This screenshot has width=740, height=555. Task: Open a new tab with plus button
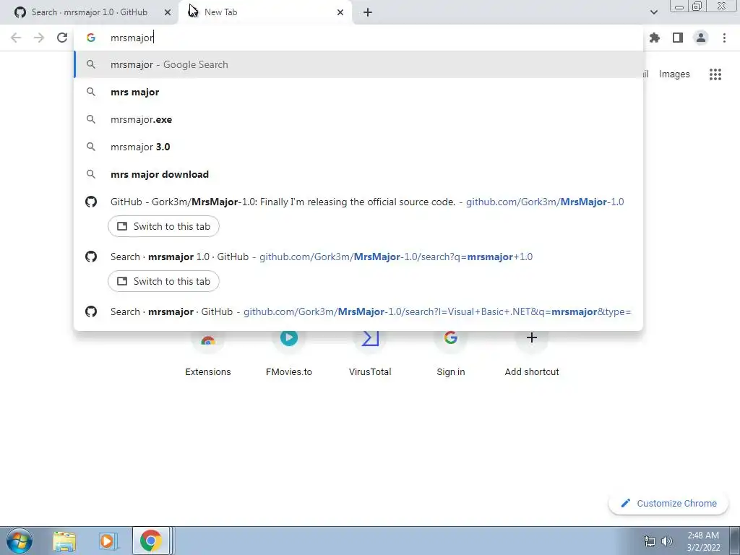tap(368, 12)
